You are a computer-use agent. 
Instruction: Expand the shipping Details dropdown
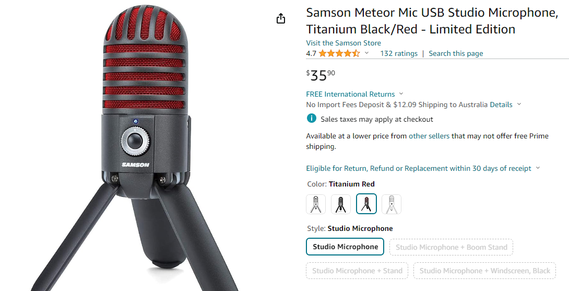point(519,104)
